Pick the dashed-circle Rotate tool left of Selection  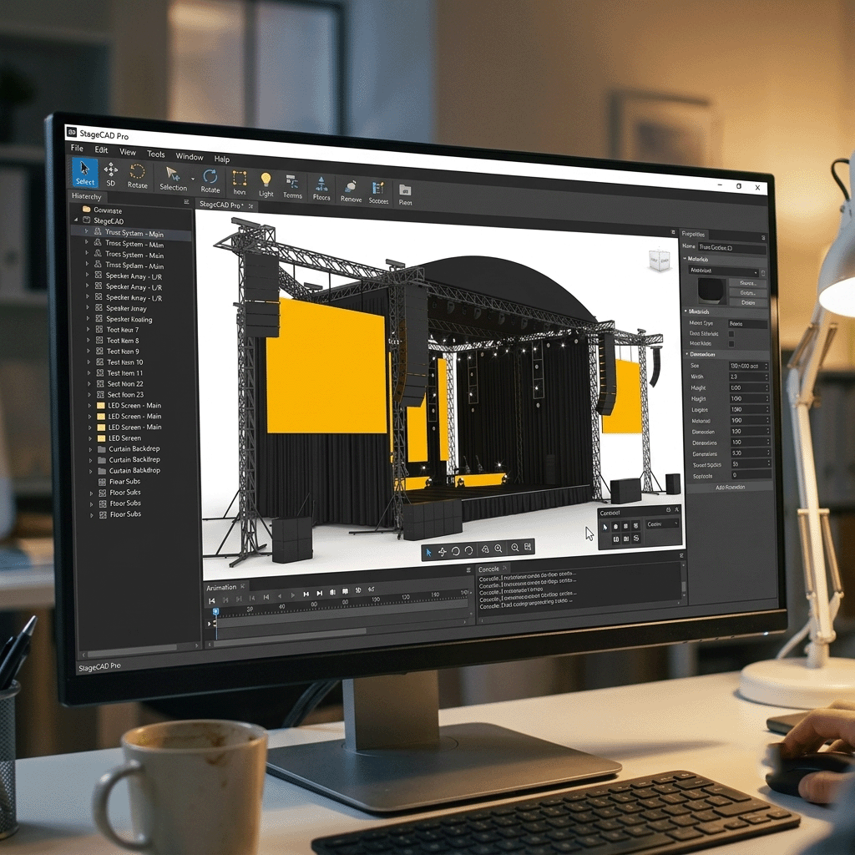pyautogui.click(x=137, y=177)
